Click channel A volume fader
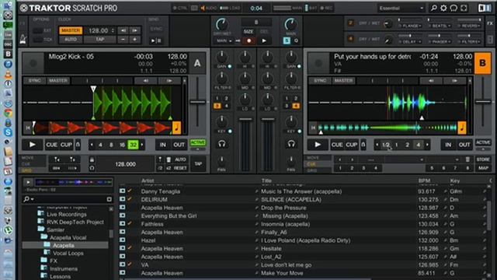497x280 pixels. 245,119
